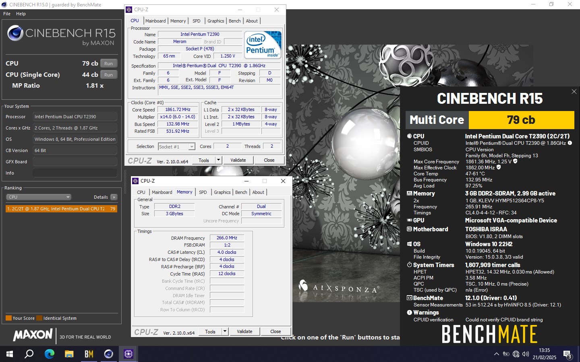
Task: Click the OS Windows icon in BenchMate panel
Action: (409, 244)
